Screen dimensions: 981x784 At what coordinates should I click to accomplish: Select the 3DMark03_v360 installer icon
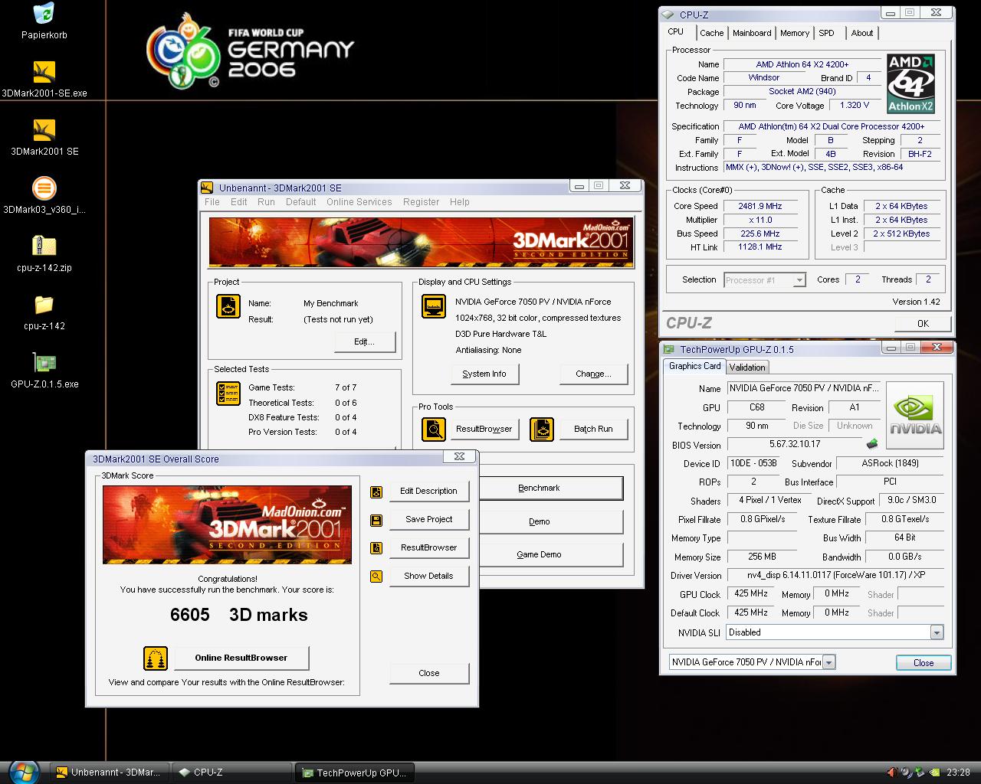click(44, 188)
